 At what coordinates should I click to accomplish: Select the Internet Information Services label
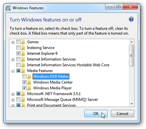click(51, 59)
